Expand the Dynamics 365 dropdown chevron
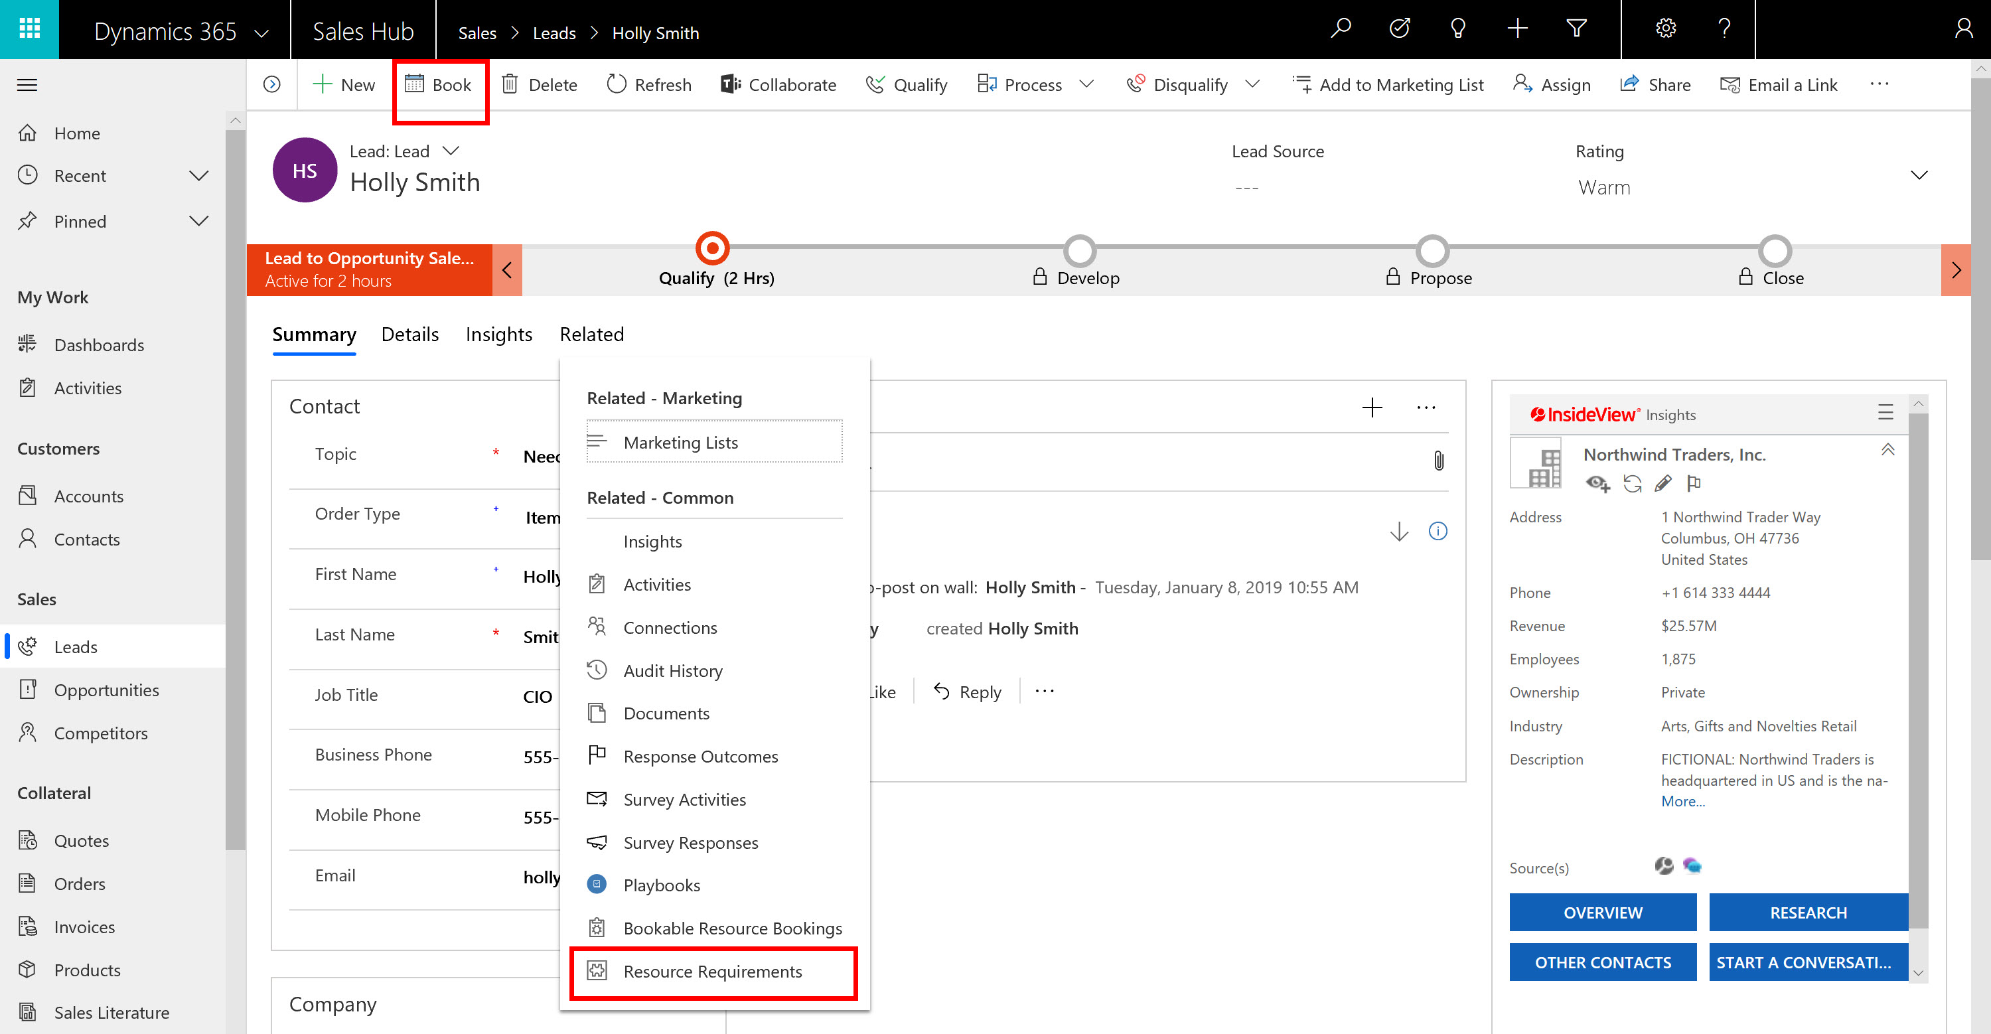Image resolution: width=1991 pixels, height=1034 pixels. (262, 33)
